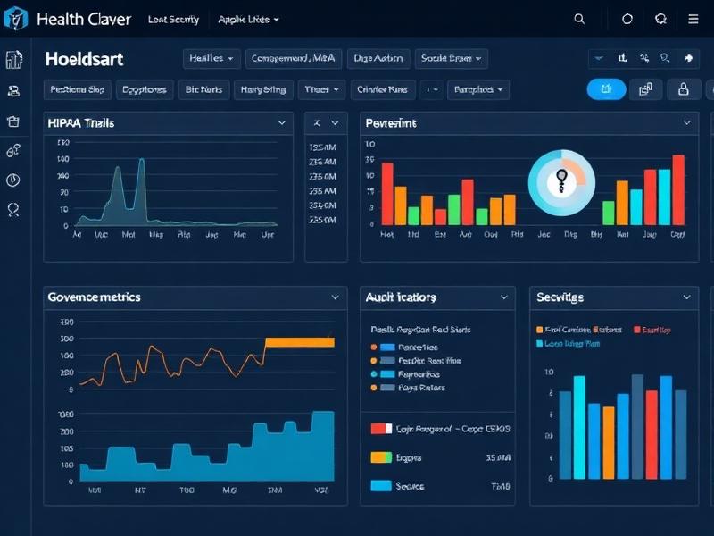The image size is (714, 536).
Task: Collapse the HIPAA Trails panel chevron
Action: click(x=282, y=123)
